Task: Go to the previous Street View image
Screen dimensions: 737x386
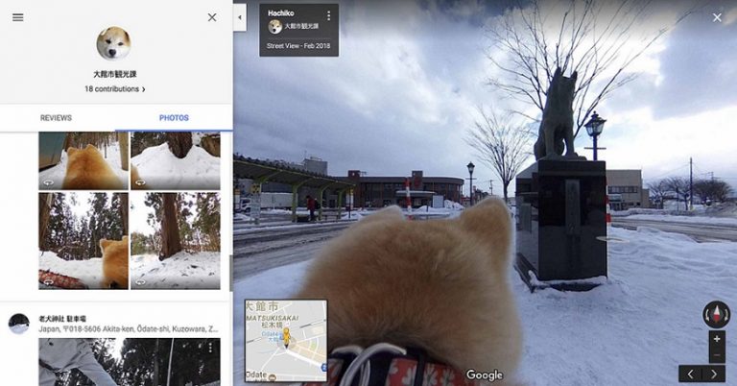Action: click(x=691, y=374)
